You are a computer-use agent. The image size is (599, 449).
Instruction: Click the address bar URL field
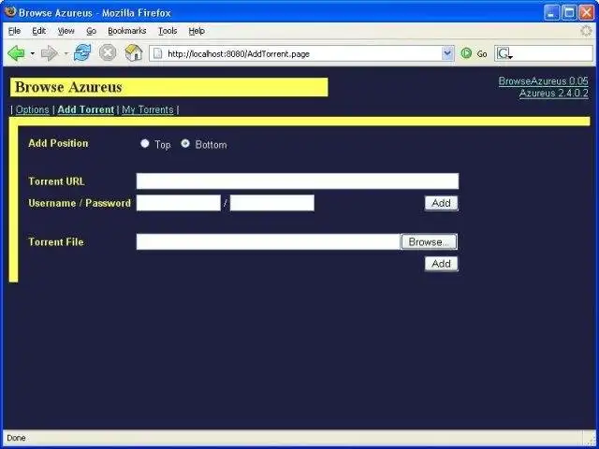(302, 53)
